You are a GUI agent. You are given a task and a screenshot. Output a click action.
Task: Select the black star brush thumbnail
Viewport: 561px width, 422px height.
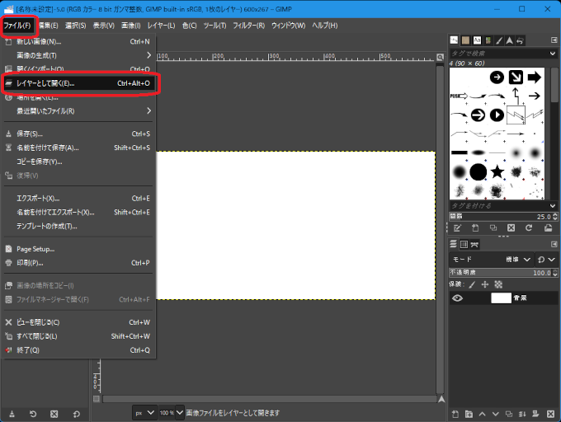point(497,172)
